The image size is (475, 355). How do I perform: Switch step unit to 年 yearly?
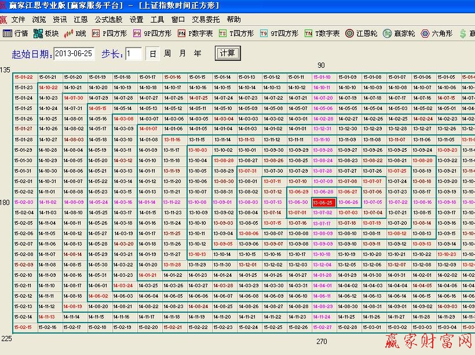(x=196, y=53)
